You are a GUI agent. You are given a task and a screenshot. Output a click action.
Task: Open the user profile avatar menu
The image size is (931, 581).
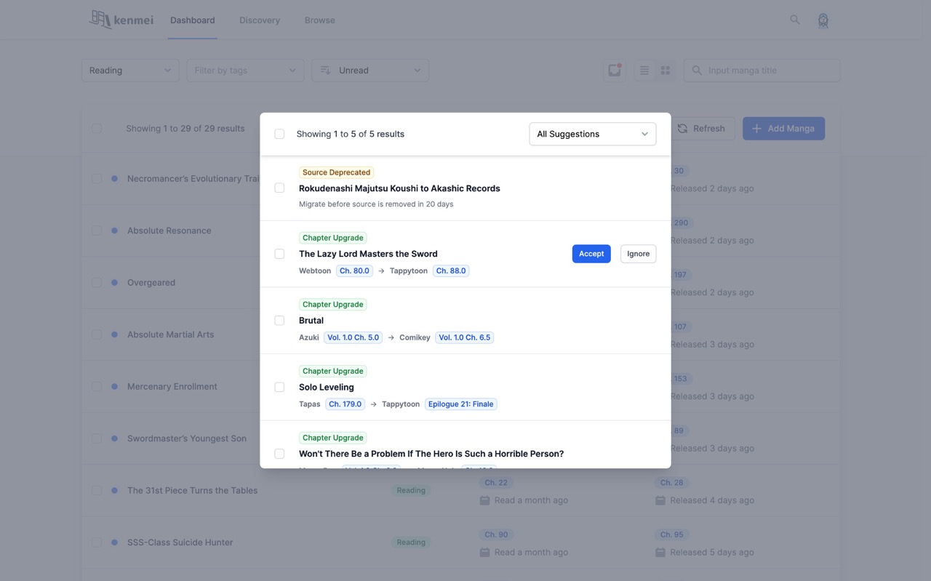(x=823, y=20)
